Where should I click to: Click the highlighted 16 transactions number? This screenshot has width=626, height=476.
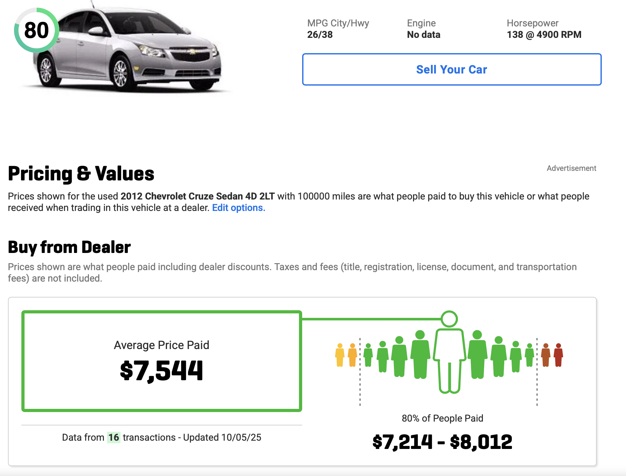tap(113, 437)
